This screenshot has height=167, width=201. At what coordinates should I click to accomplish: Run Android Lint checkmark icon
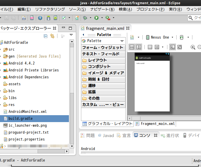(64, 18)
